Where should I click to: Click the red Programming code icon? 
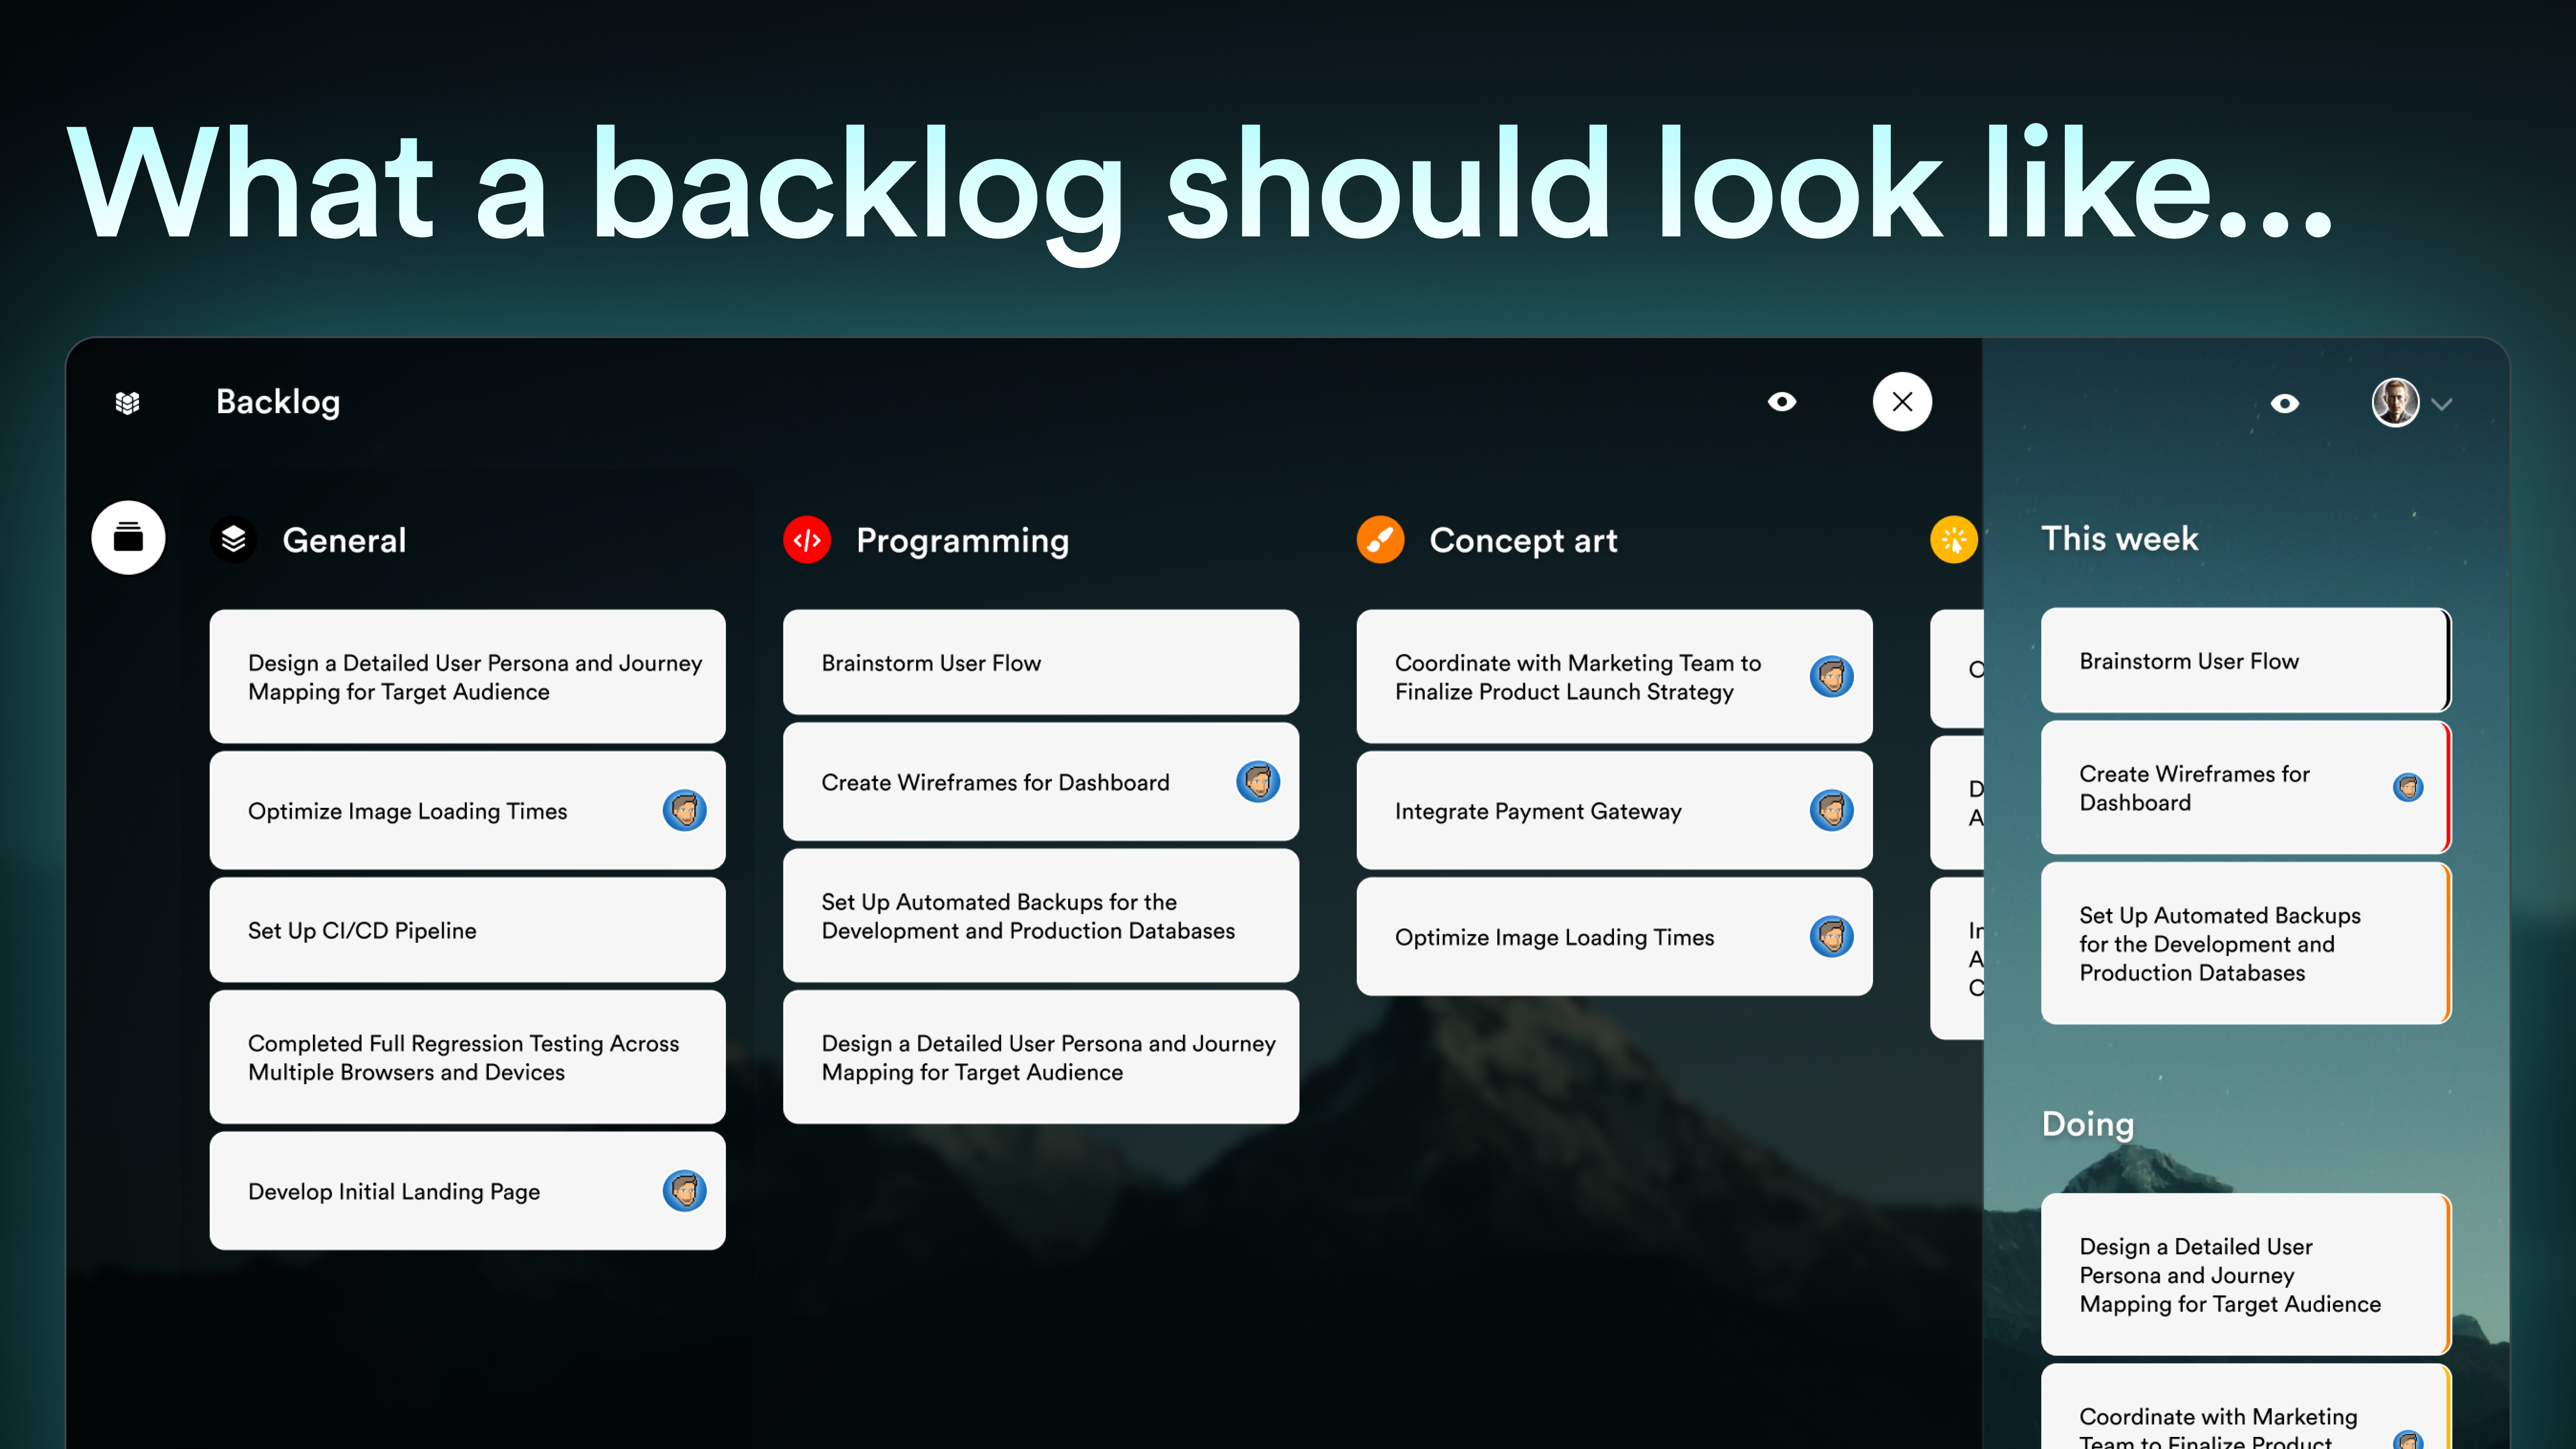807,540
